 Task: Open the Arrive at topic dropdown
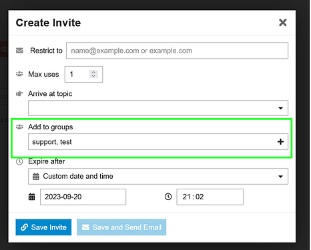(158, 108)
